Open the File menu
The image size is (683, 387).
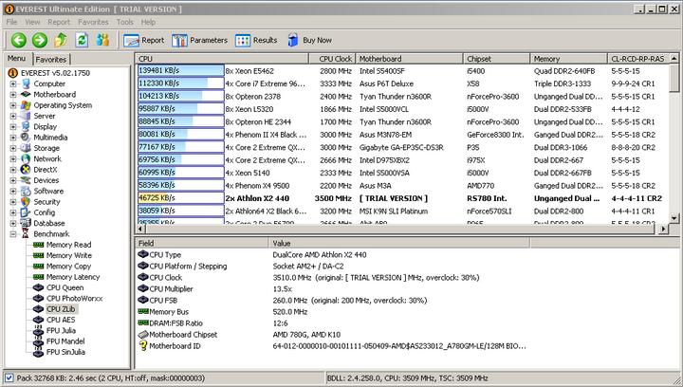(11, 22)
